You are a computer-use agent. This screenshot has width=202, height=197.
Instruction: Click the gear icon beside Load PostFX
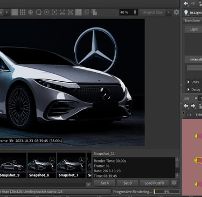174,183
